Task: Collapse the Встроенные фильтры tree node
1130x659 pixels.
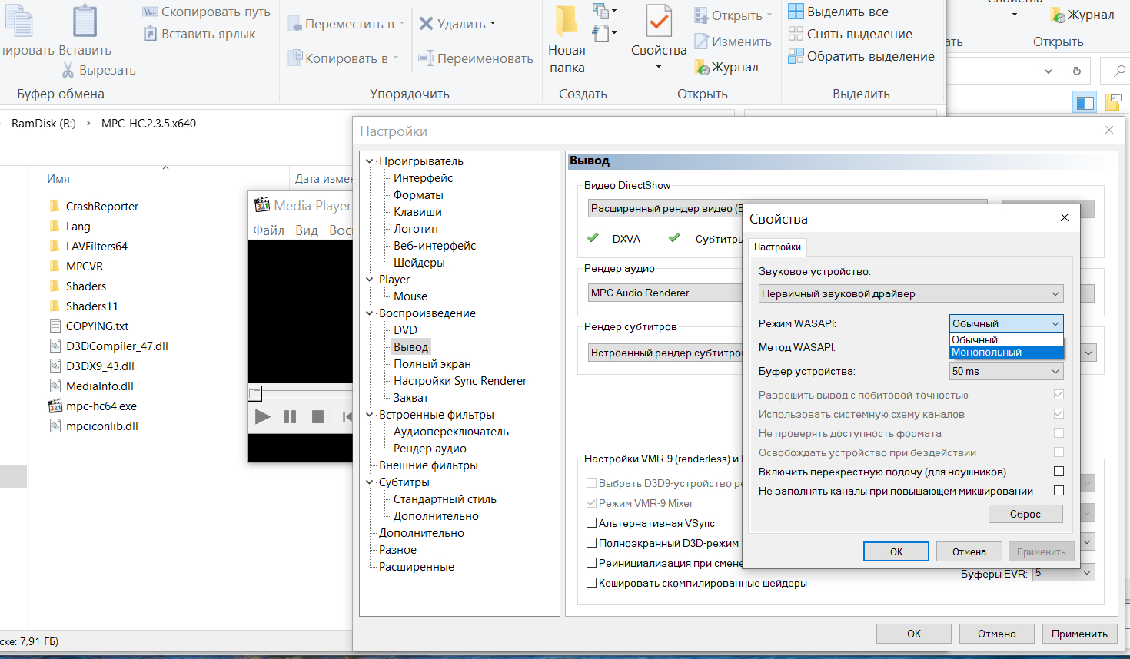Action: pyautogui.click(x=370, y=415)
